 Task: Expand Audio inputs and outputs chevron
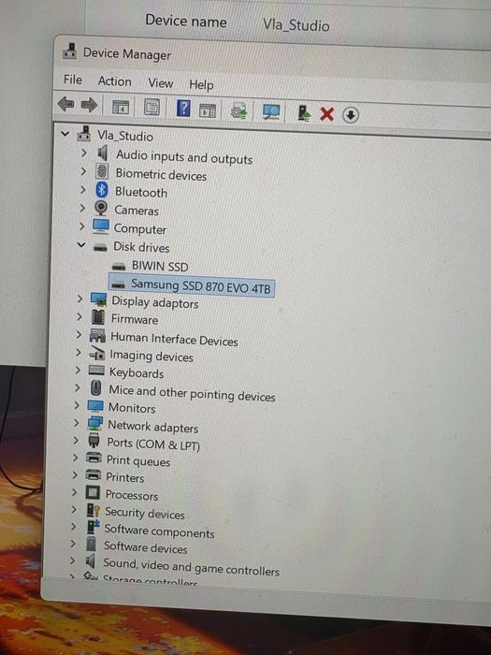[84, 153]
